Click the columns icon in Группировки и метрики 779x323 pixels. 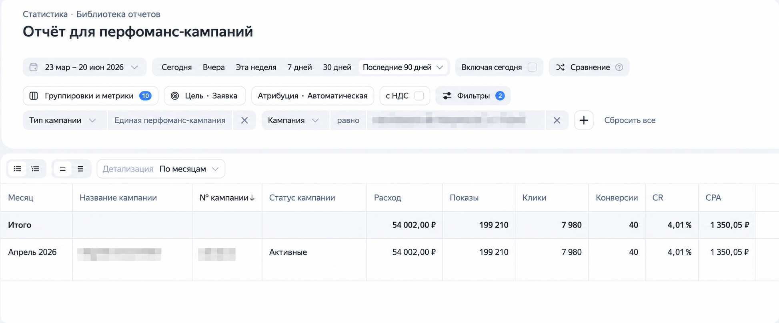tap(34, 96)
